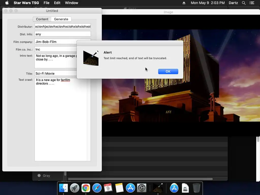The height and width of the screenshot is (195, 260).
Task: Open Spotlight search magnifier
Action: point(243,3)
